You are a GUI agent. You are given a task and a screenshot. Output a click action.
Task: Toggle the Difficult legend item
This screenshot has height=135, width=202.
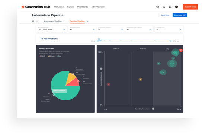click(x=42, y=56)
